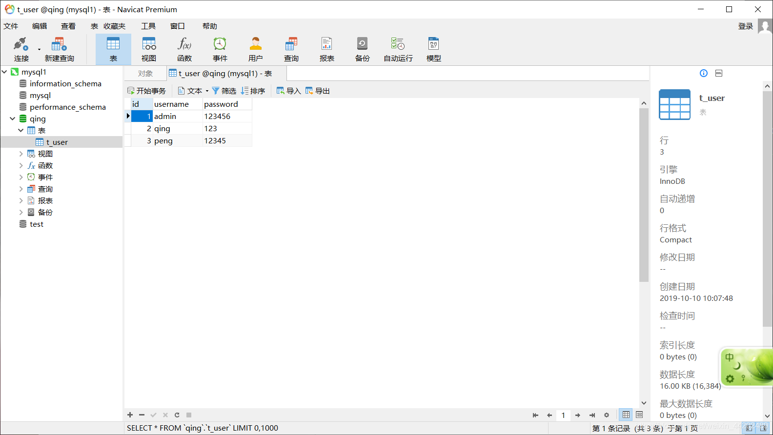Expand the backups node under qing

pos(20,212)
